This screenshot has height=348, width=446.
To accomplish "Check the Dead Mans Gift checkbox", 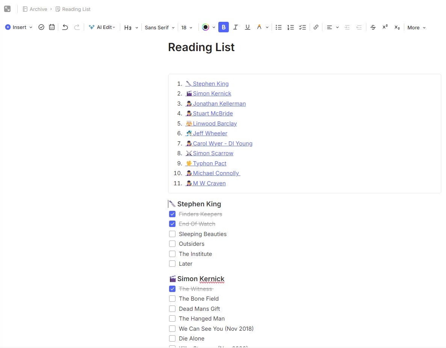I will (172, 309).
